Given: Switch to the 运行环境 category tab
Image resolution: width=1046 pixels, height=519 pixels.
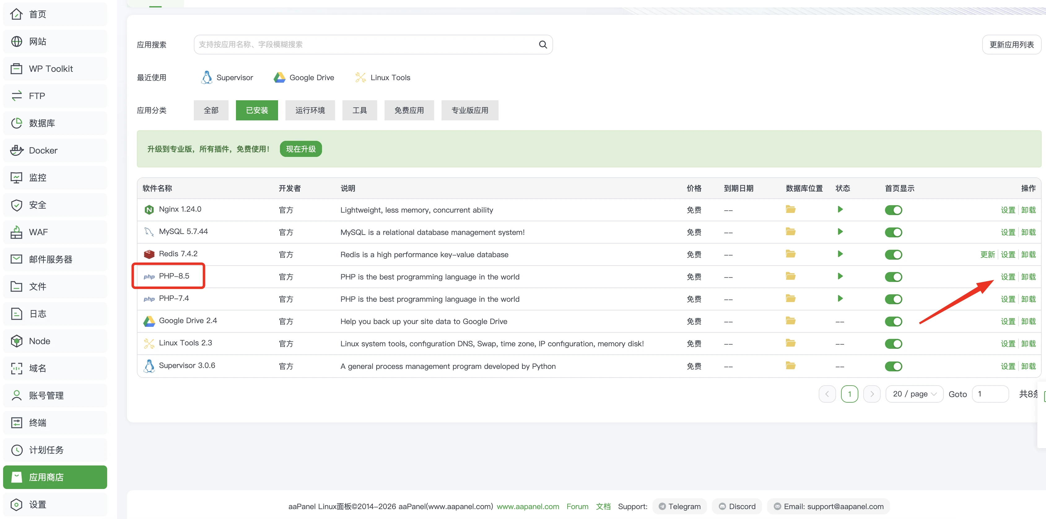Looking at the screenshot, I should pyautogui.click(x=310, y=110).
